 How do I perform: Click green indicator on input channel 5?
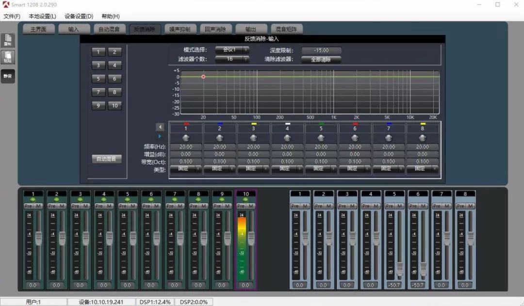tap(127, 200)
